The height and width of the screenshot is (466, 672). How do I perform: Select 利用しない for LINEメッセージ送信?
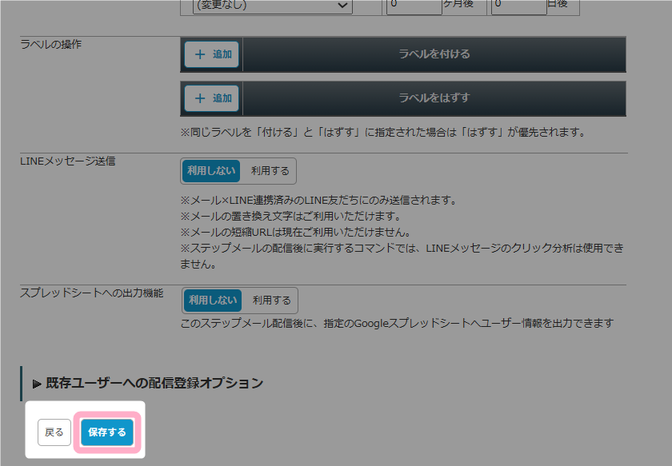(x=211, y=170)
